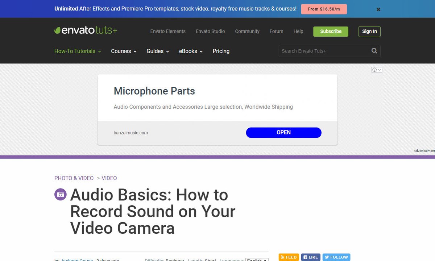Click the ad info circle icon

(374, 69)
